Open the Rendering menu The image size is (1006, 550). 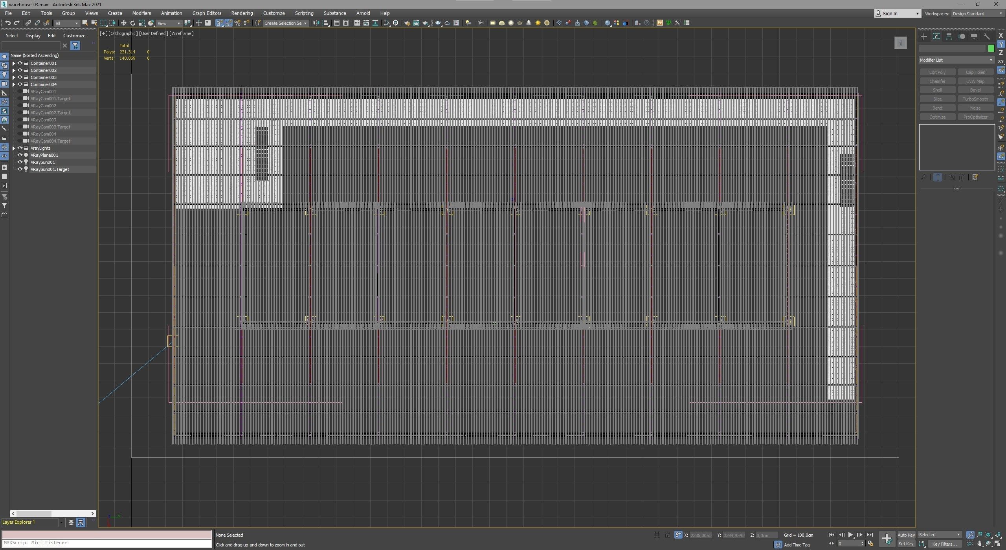pyautogui.click(x=242, y=13)
